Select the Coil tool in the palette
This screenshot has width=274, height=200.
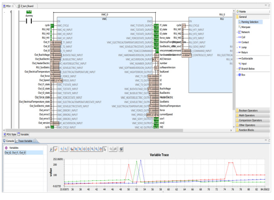(x=243, y=37)
